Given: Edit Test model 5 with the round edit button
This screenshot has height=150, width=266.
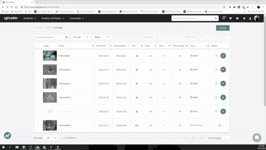Looking at the screenshot, I should click(223, 97).
